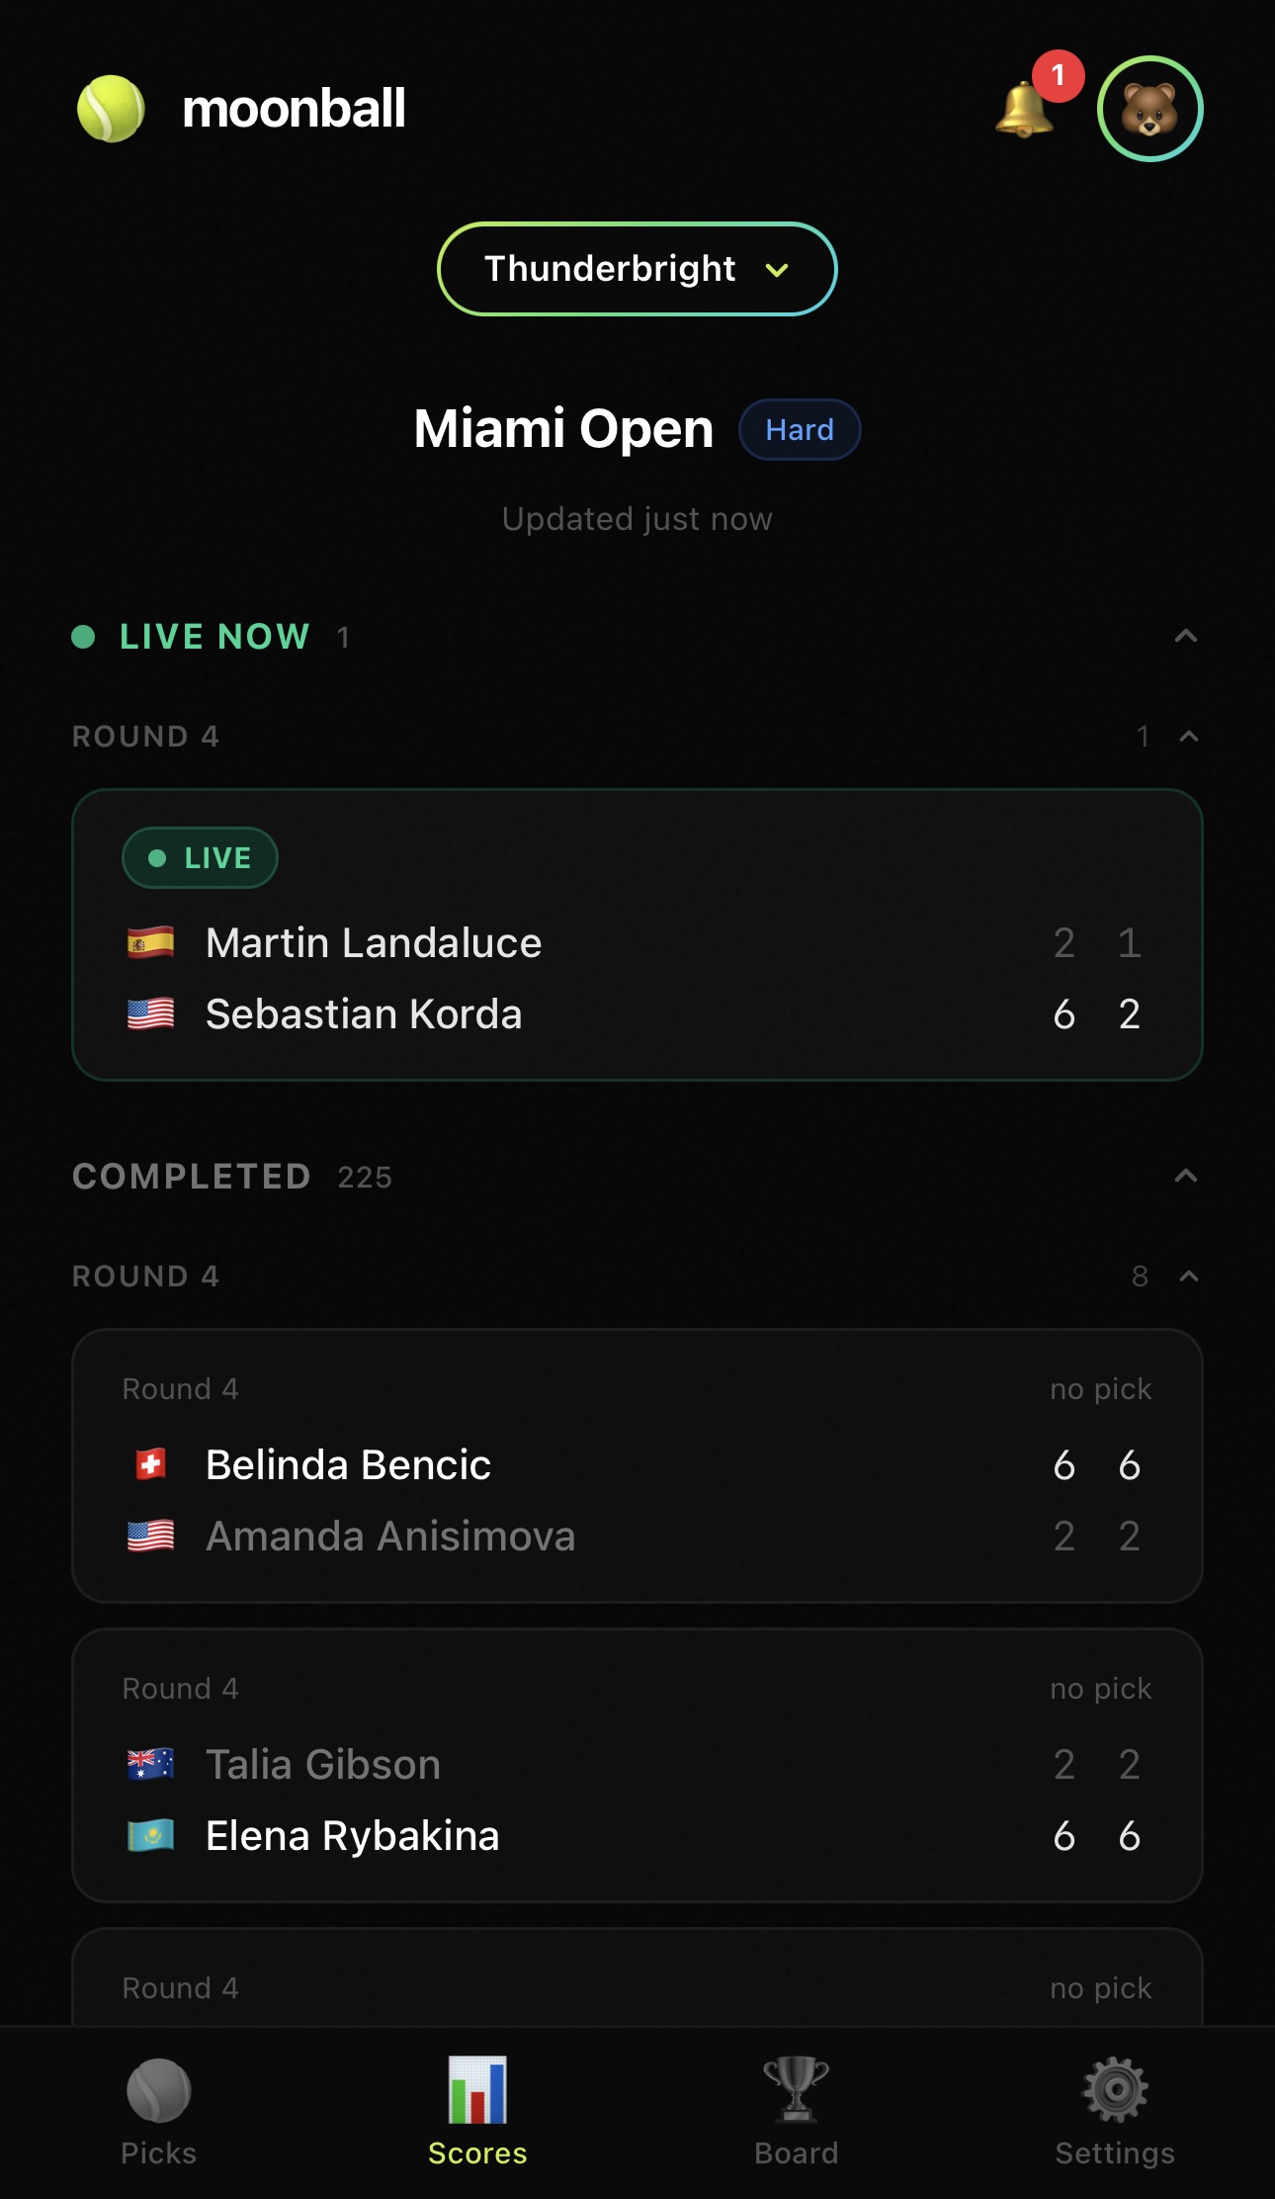Tap the Picks tennis ball icon
This screenshot has width=1275, height=2199.
(158, 2090)
